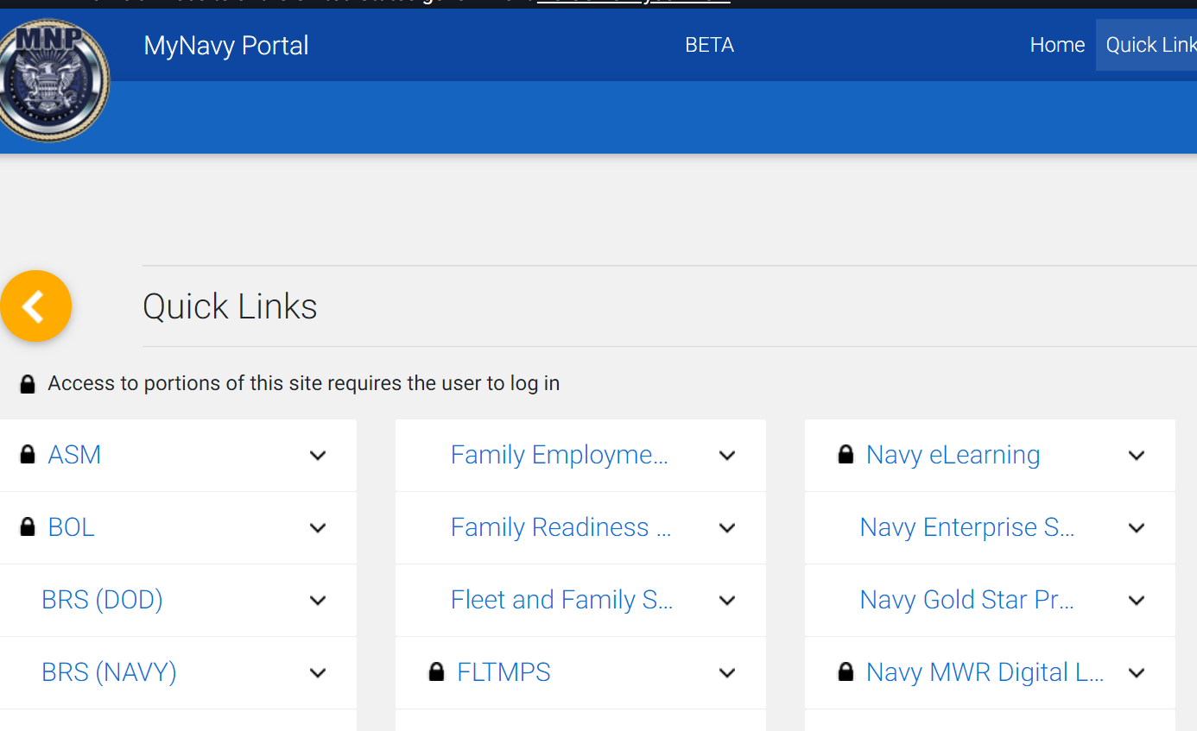Click the lock icon beside BOL

(28, 526)
